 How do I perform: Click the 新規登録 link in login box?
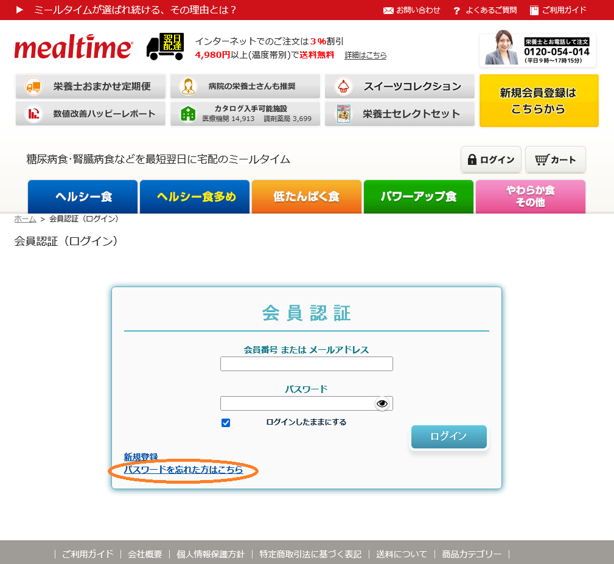[x=141, y=457]
